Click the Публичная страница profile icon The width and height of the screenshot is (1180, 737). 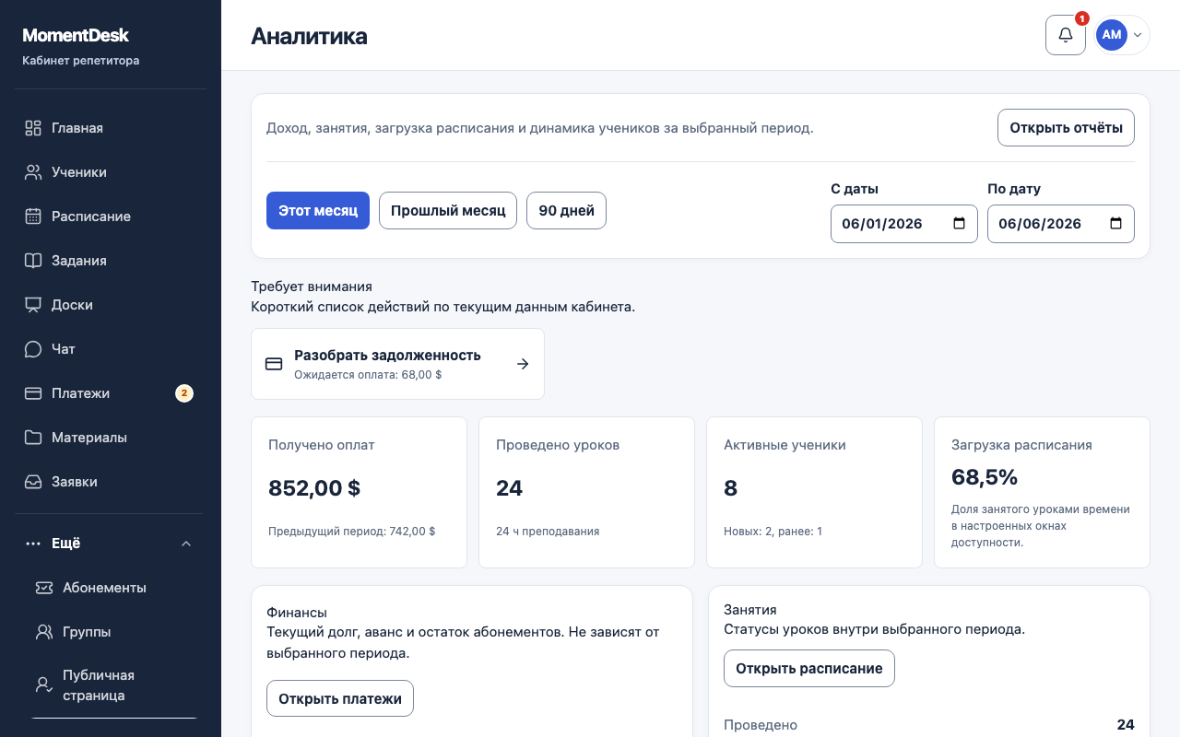(44, 685)
